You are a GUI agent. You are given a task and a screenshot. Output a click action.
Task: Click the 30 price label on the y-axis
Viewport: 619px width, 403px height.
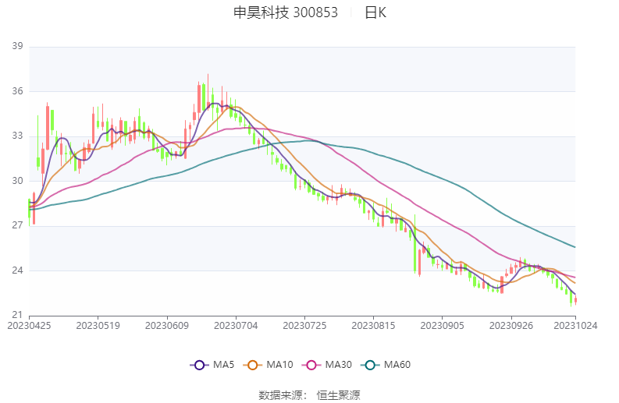[17, 181]
